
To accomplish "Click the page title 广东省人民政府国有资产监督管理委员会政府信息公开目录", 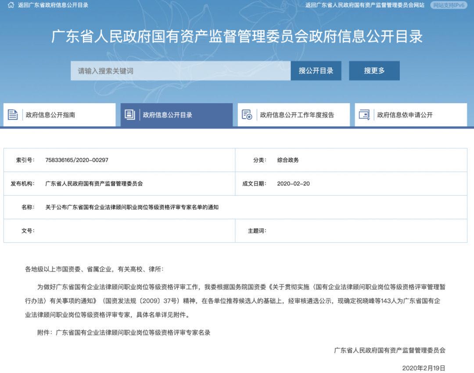I will point(237,36).
